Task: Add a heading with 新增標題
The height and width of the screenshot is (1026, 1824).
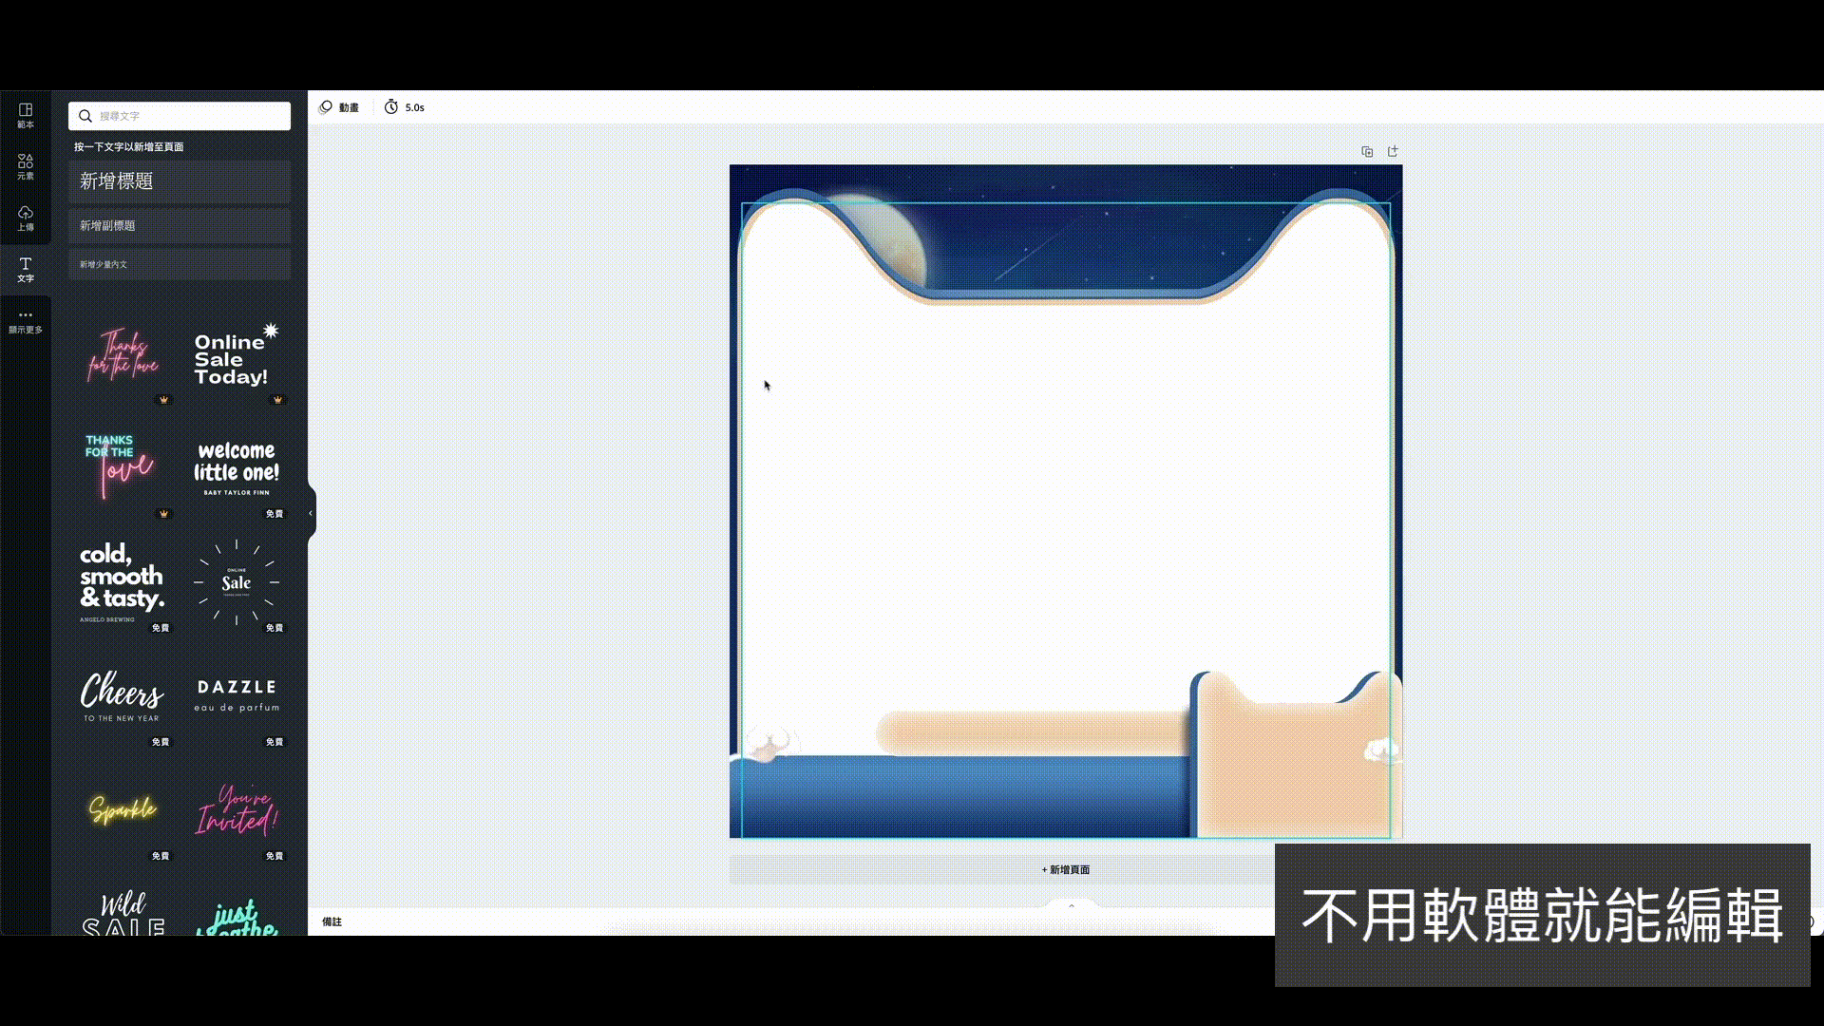Action: click(180, 181)
